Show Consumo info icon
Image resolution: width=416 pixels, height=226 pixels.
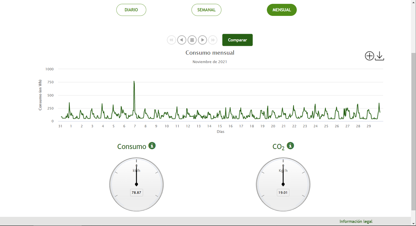tap(152, 145)
